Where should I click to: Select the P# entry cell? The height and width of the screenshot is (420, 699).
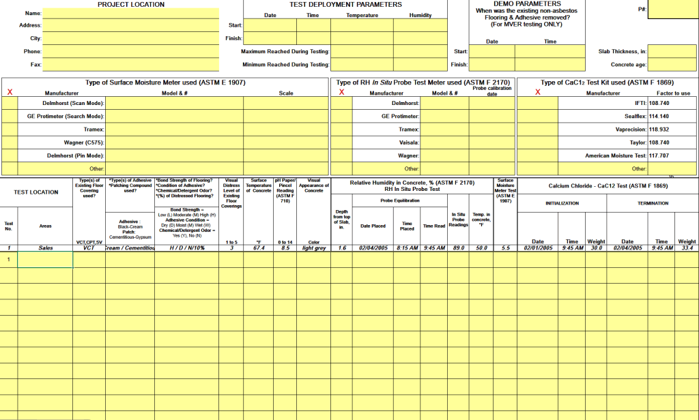(x=672, y=10)
